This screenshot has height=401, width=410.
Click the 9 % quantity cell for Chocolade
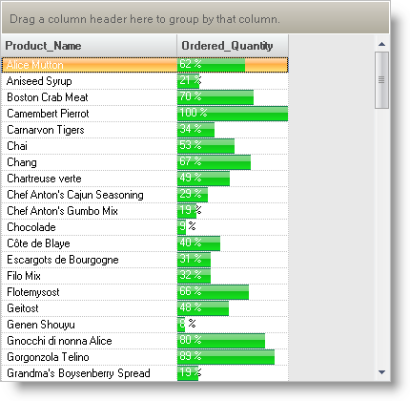[x=233, y=227]
